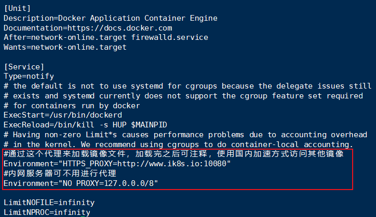Click the Wants=network-online.target line
The image size is (376, 217).
[x=65, y=47]
